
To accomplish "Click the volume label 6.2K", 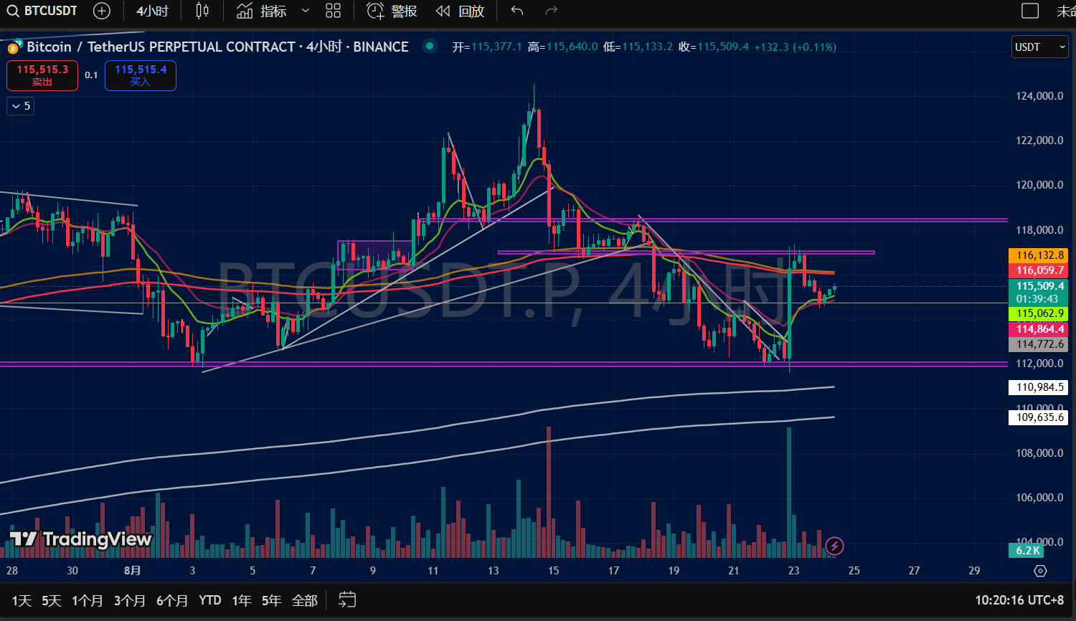I will point(1027,551).
